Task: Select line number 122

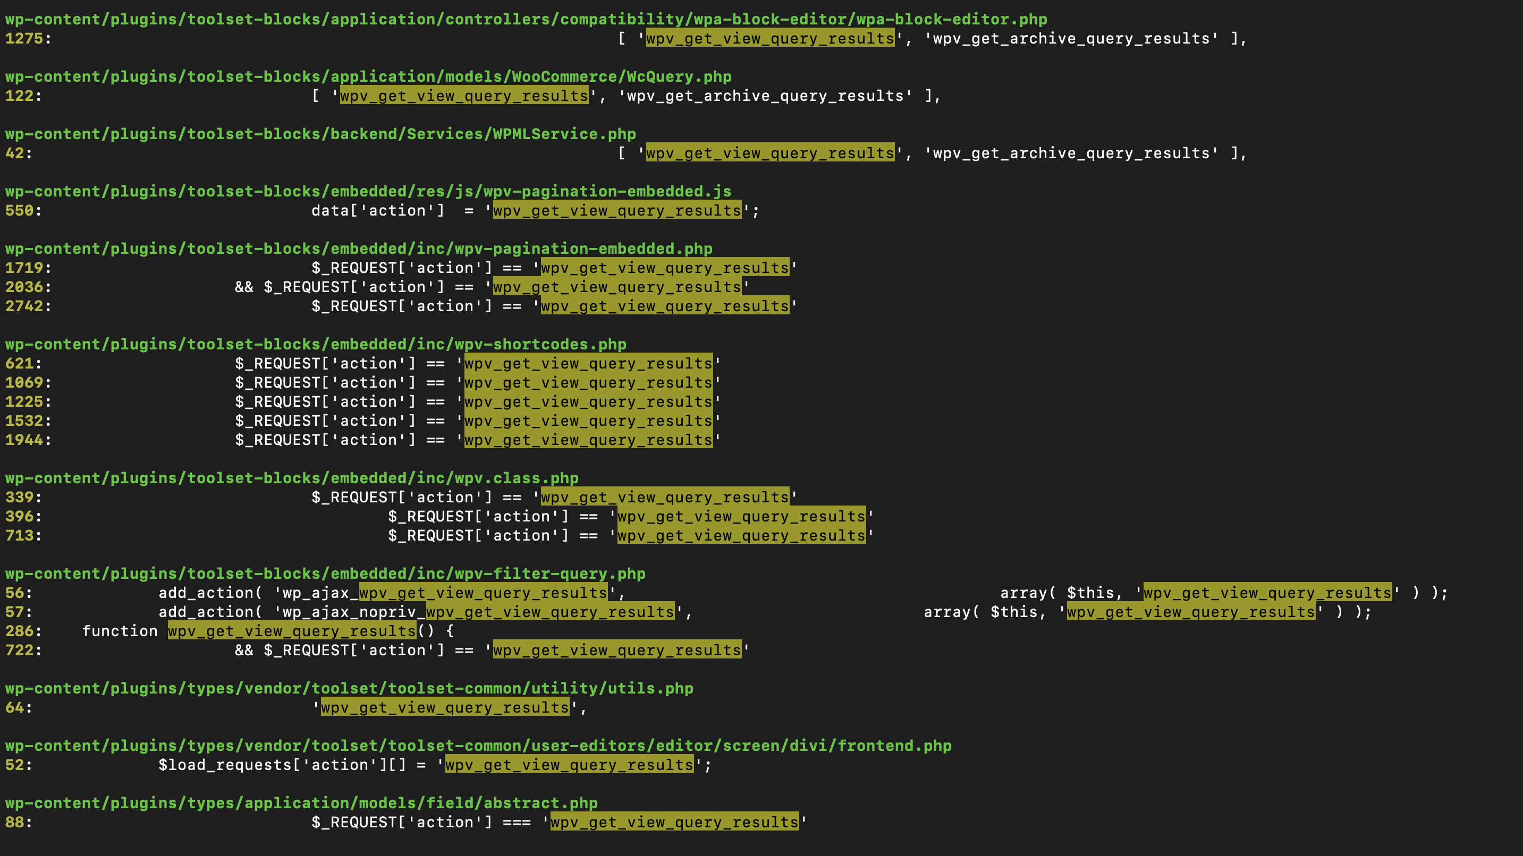Action: click(19, 96)
